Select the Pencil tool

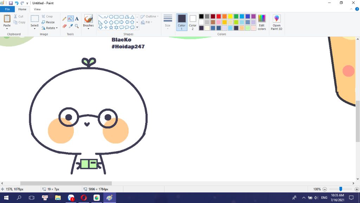[64, 19]
